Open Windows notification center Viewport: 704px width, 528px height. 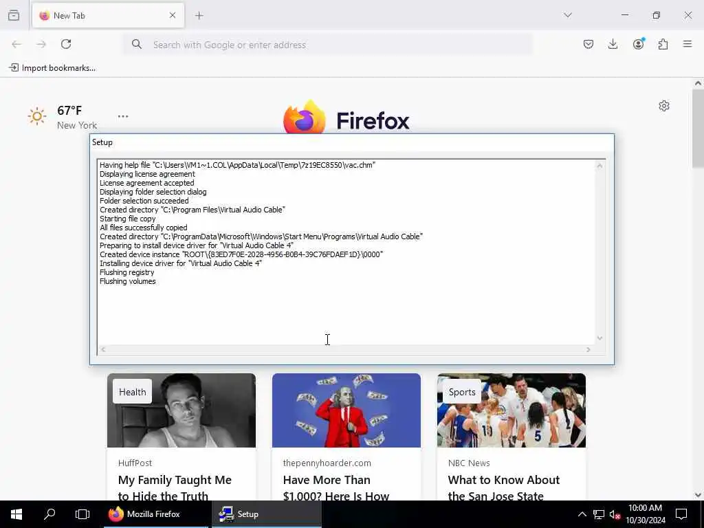681,514
